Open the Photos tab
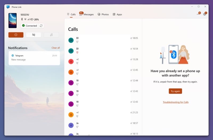The image size is (213, 140). (x=103, y=14)
